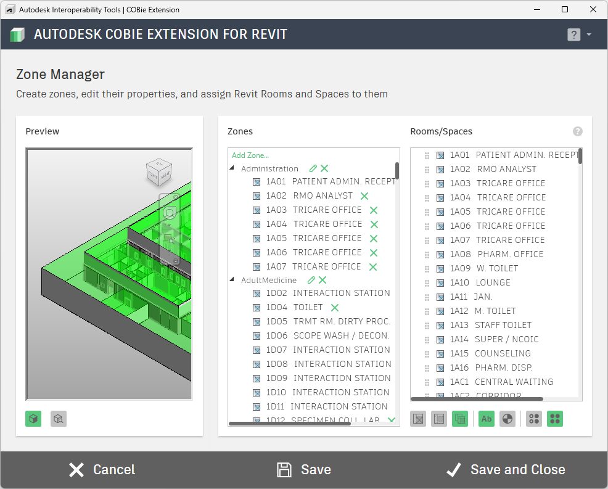The height and width of the screenshot is (489, 608).
Task: Click the steering wheel navigation icon in preview
Action: pos(170,213)
